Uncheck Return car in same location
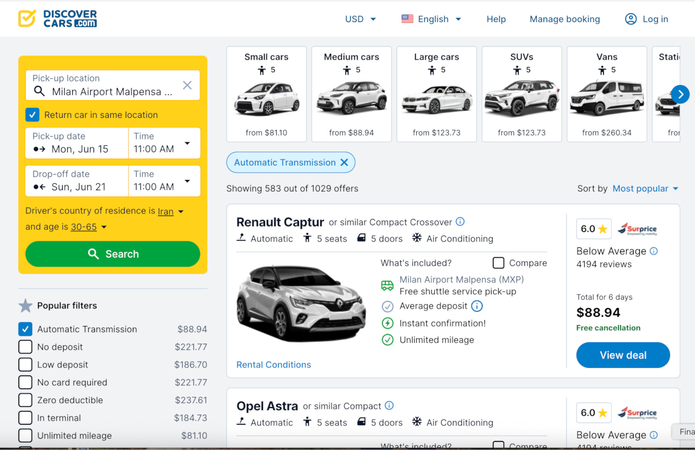Viewport: 695px width, 450px height. [x=32, y=115]
